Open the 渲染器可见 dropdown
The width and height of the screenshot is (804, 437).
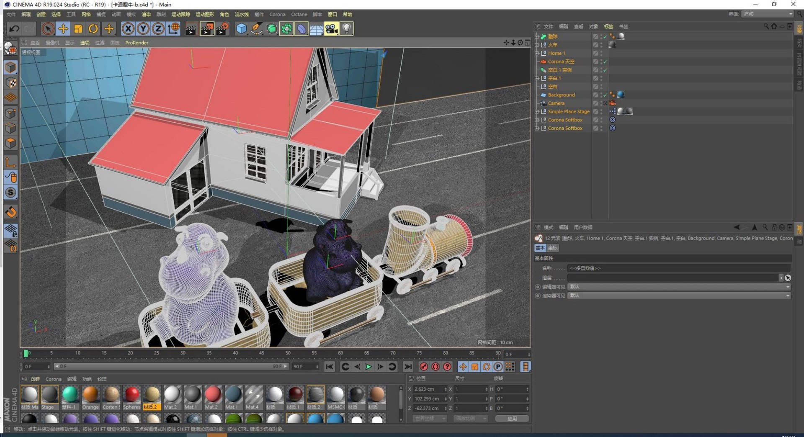coord(679,296)
